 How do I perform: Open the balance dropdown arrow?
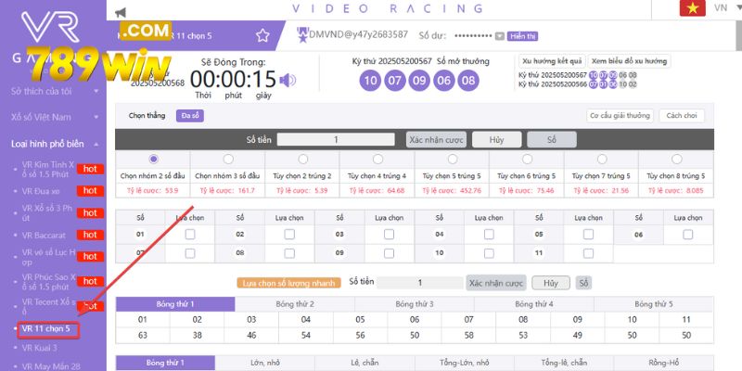(499, 36)
